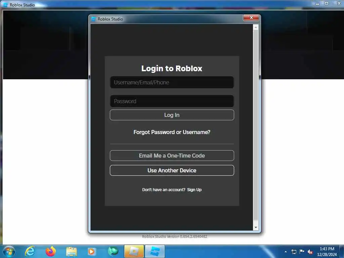This screenshot has height=258, width=344.
Task: Click the network tray icon
Action: [294, 252]
